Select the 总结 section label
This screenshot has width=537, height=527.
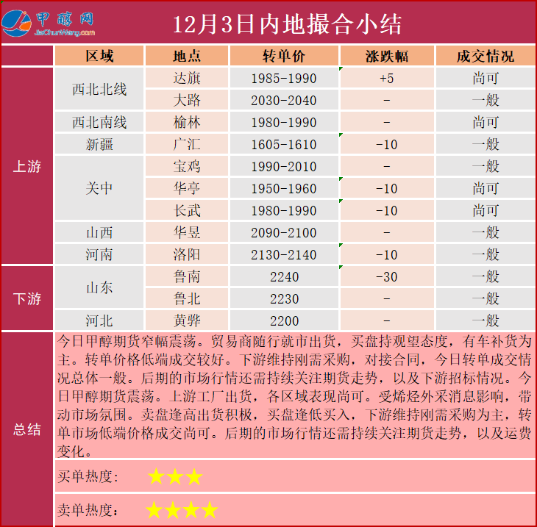[x=27, y=429]
